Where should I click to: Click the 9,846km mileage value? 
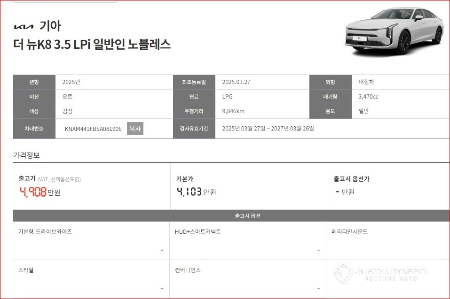tap(233, 111)
